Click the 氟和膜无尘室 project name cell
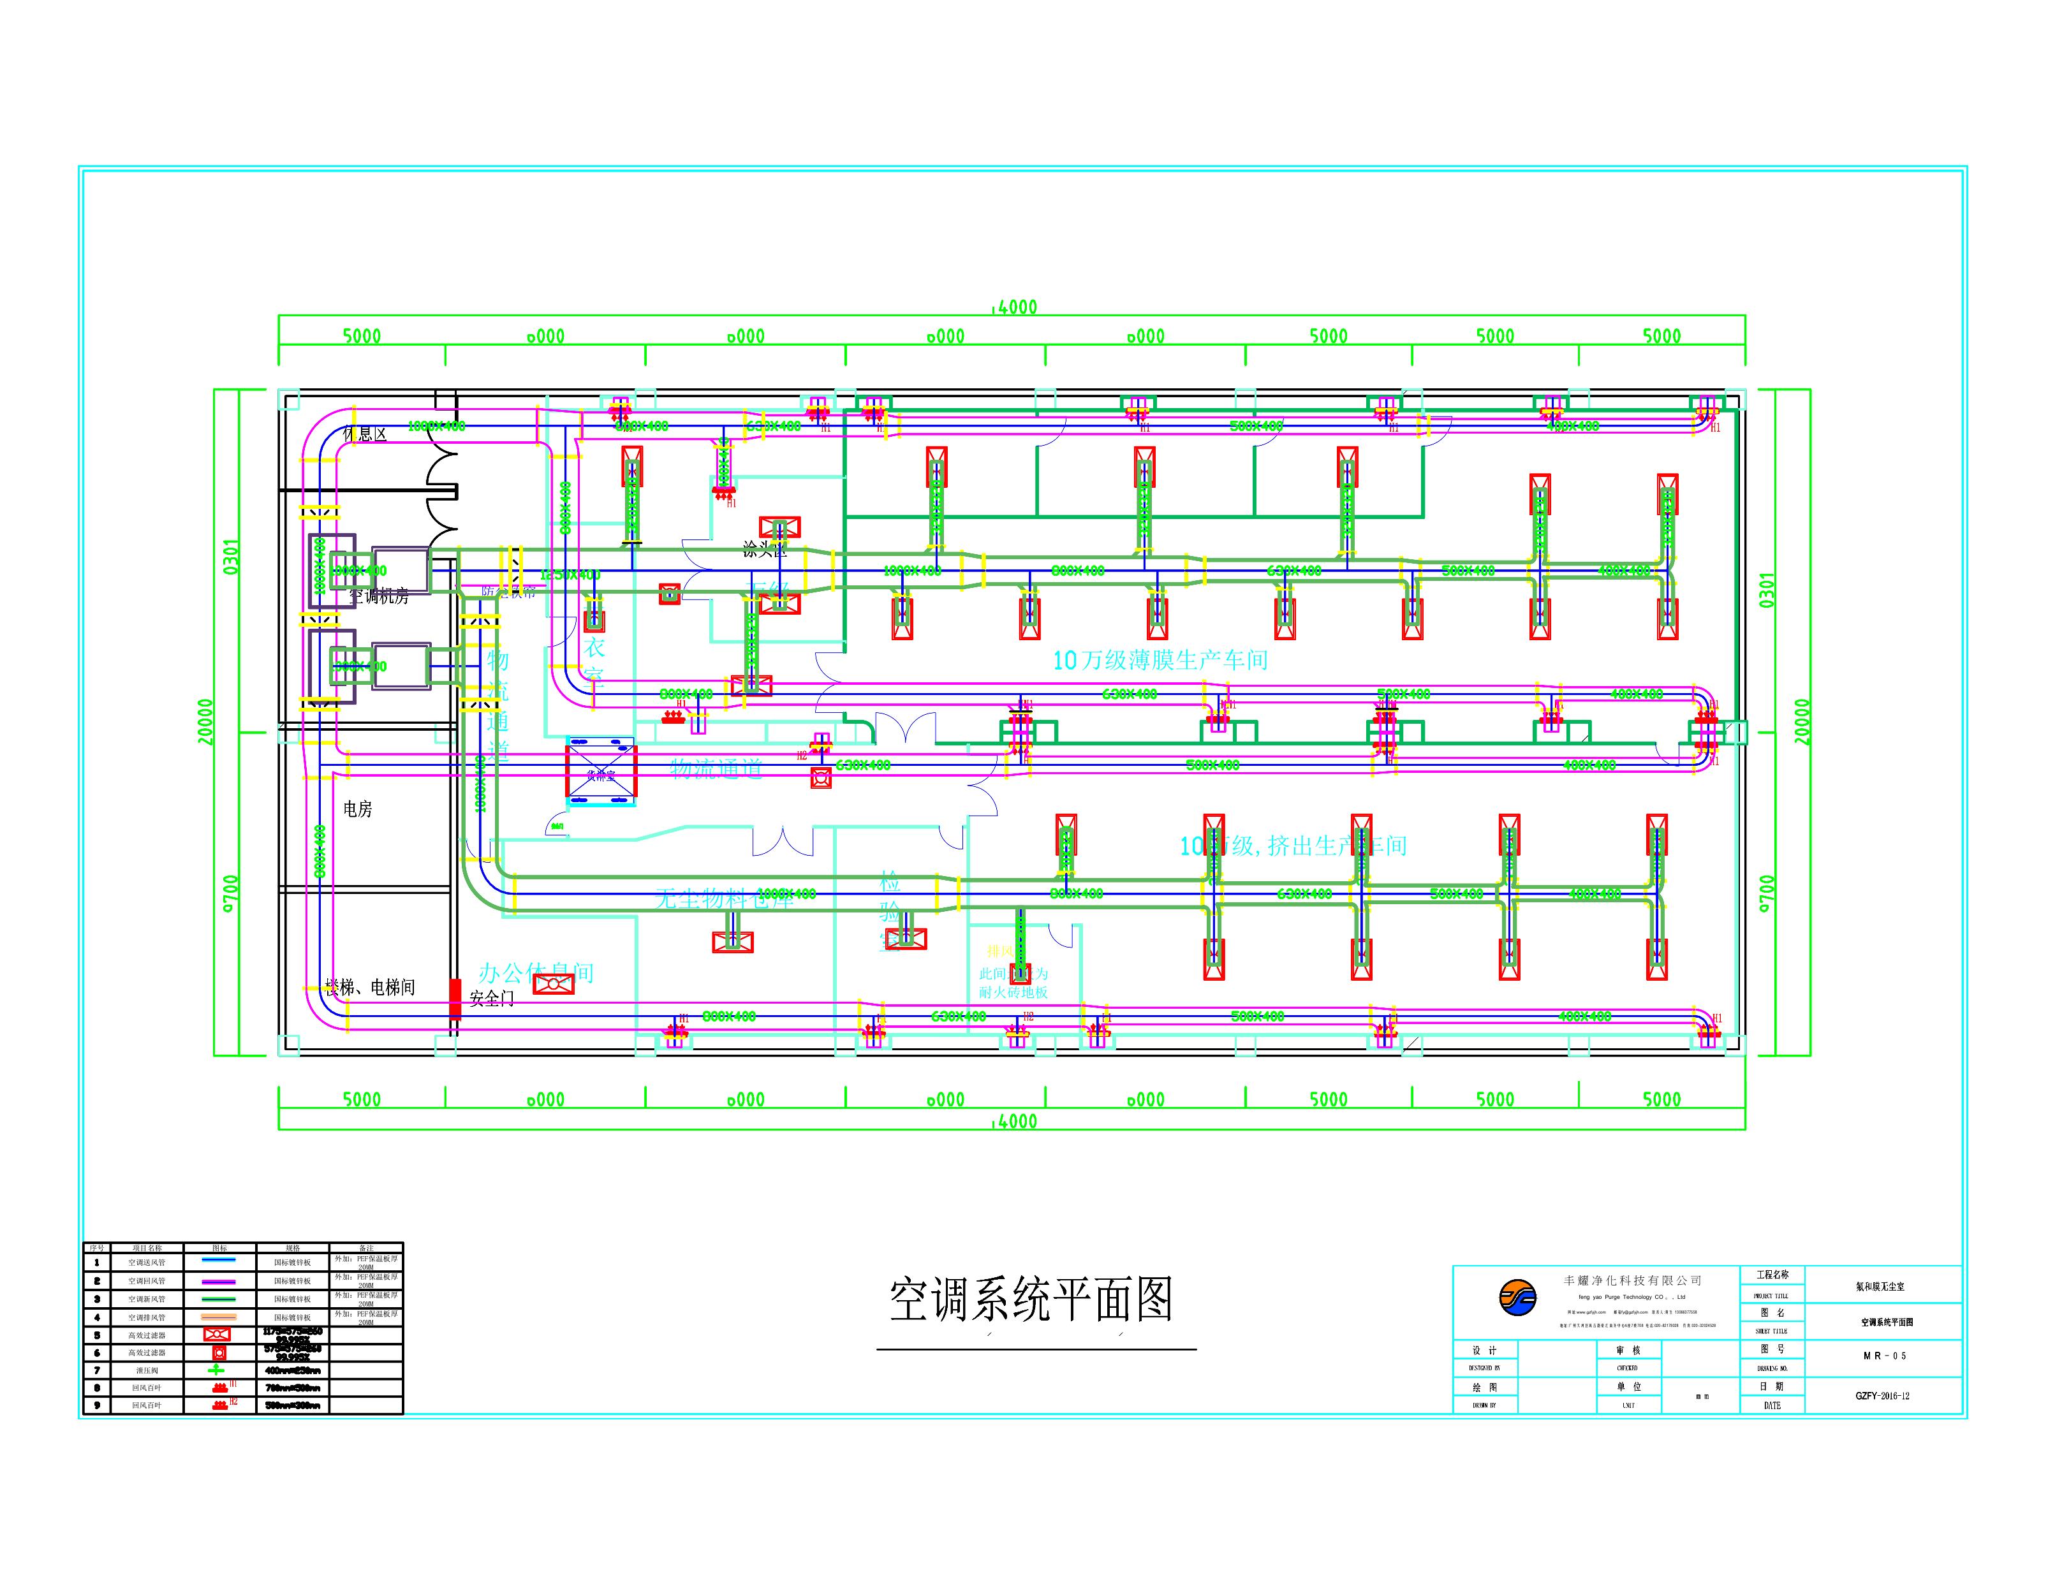Image resolution: width=2048 pixels, height=1582 pixels. click(1880, 1287)
